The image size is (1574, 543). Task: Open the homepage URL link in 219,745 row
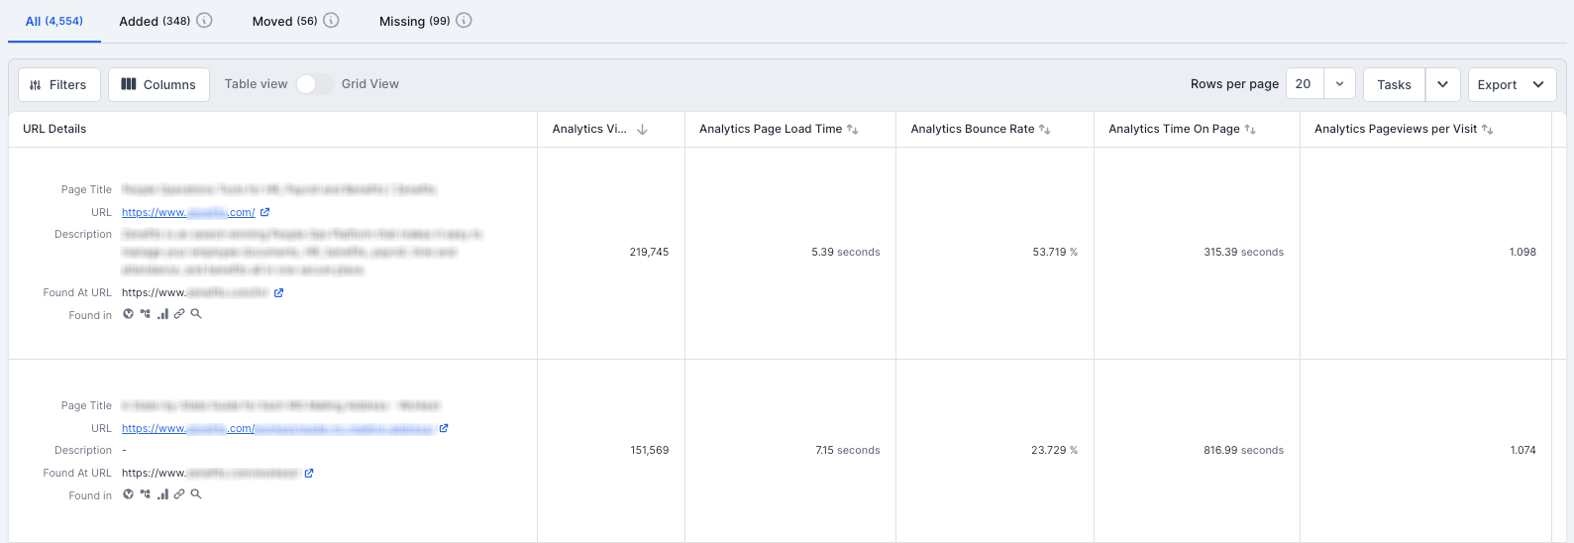tap(188, 212)
